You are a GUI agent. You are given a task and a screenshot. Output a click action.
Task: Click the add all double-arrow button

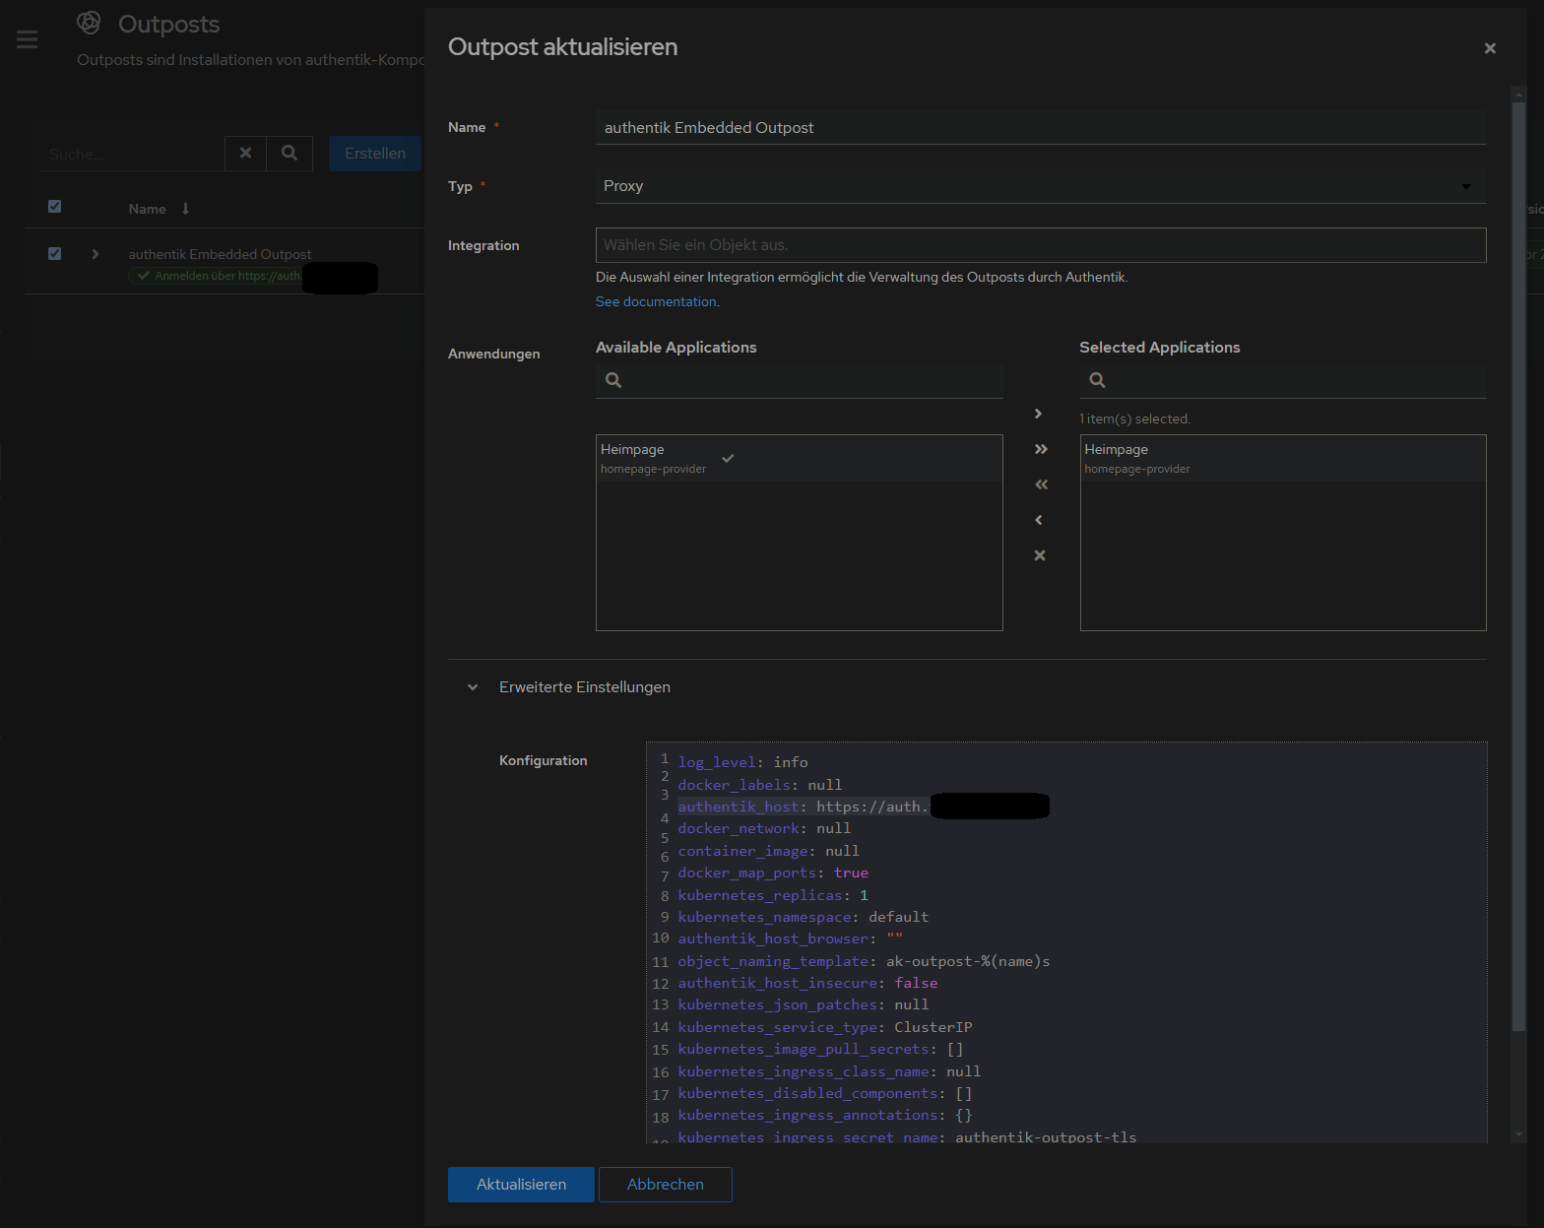click(1041, 449)
